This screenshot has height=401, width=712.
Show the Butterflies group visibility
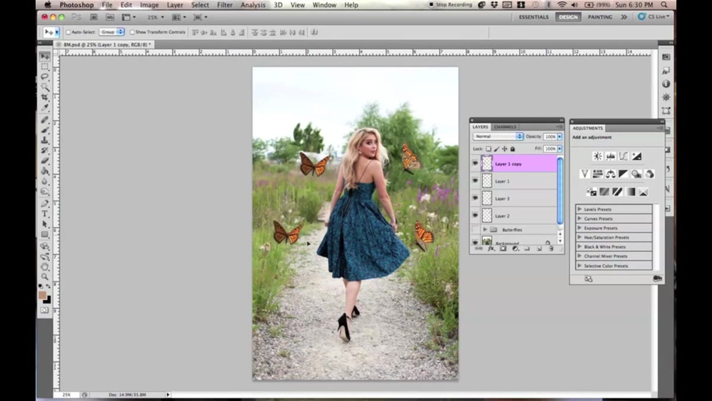pyautogui.click(x=475, y=230)
